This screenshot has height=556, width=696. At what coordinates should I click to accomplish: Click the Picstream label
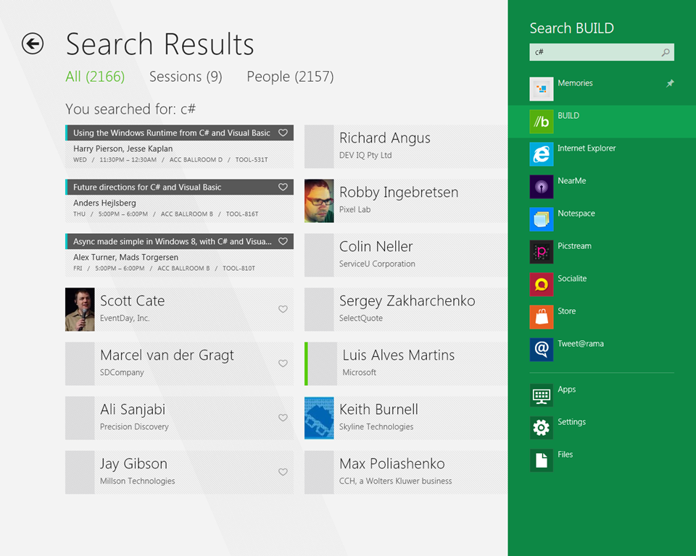[x=574, y=246]
